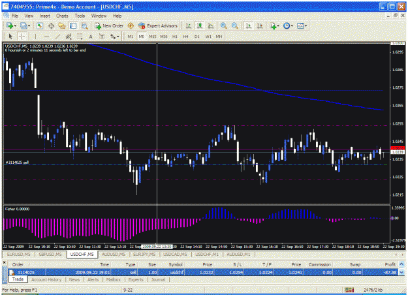Image resolution: width=408 pixels, height=295 pixels.
Task: Toggle the Market Watch window icon
Action: coord(40,25)
